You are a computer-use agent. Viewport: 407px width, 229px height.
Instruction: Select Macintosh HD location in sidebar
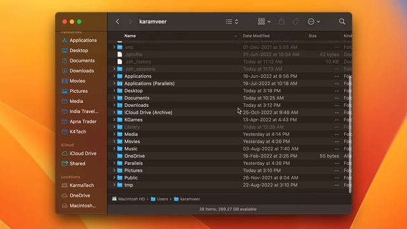[x=79, y=205]
